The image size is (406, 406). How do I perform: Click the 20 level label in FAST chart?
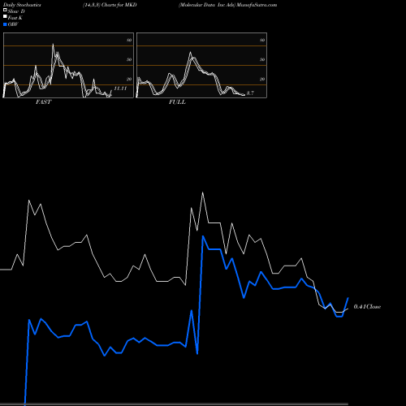(x=129, y=79)
